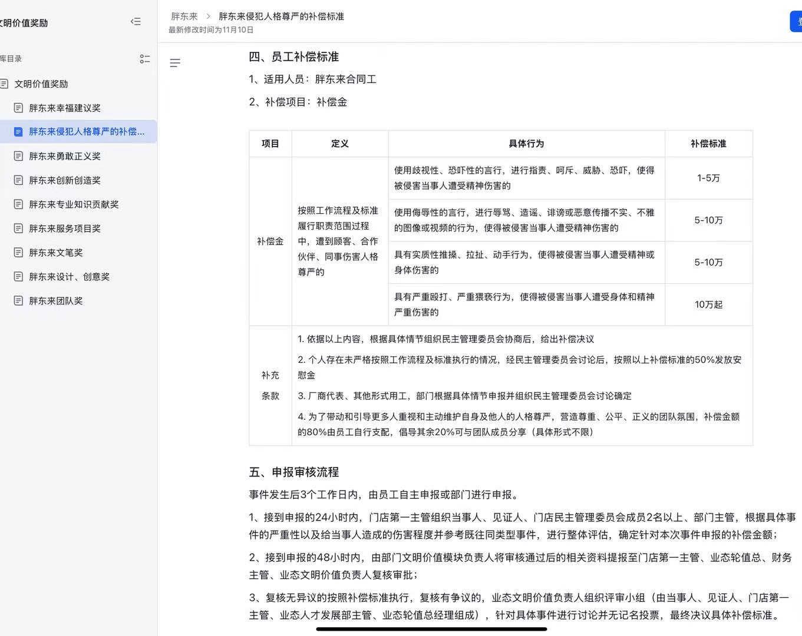Image resolution: width=802 pixels, height=636 pixels.
Task: Click the 五、申报审核流程 heading
Action: click(x=293, y=472)
